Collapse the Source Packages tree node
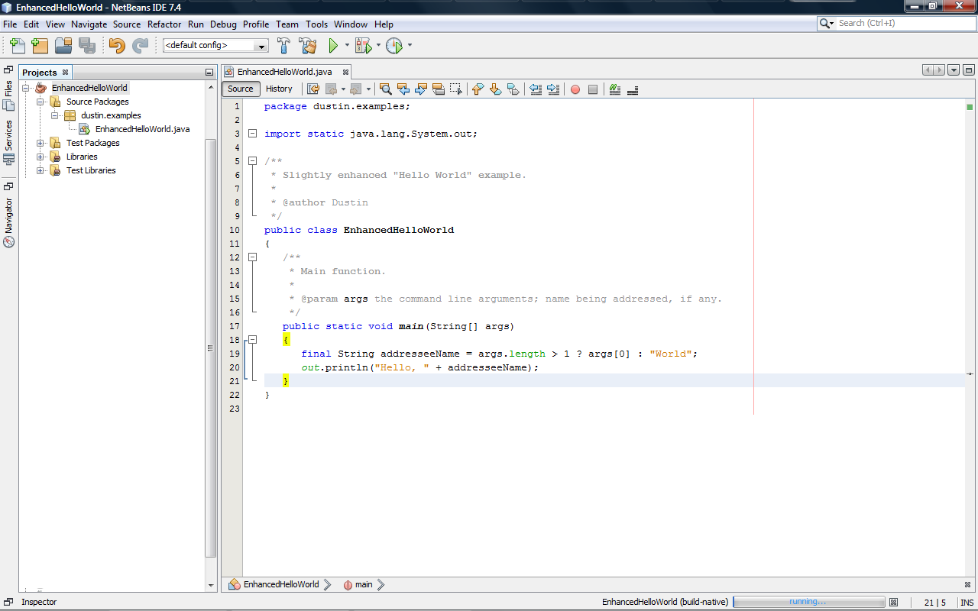978x611 pixels. (x=40, y=102)
